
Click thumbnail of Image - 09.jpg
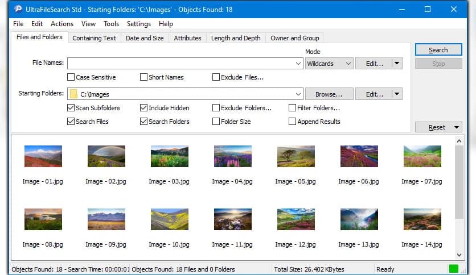(106, 219)
